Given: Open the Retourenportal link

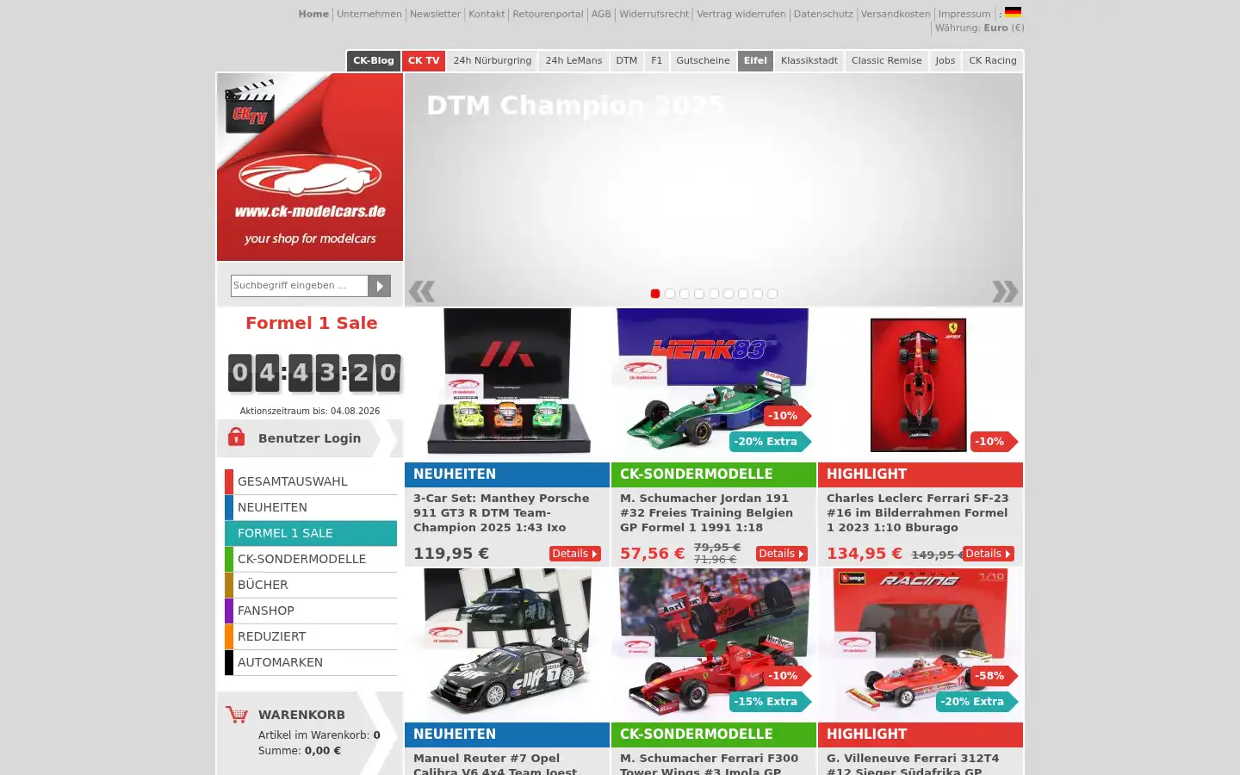Looking at the screenshot, I should click(x=548, y=14).
